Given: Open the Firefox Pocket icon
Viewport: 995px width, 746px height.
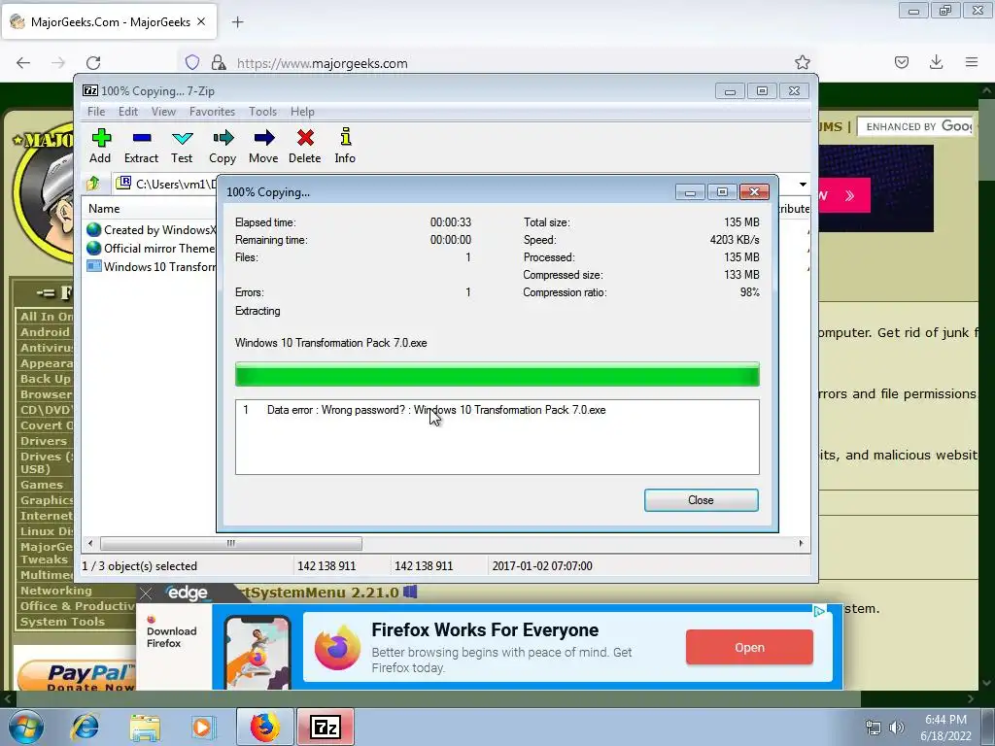Looking at the screenshot, I should click(902, 62).
